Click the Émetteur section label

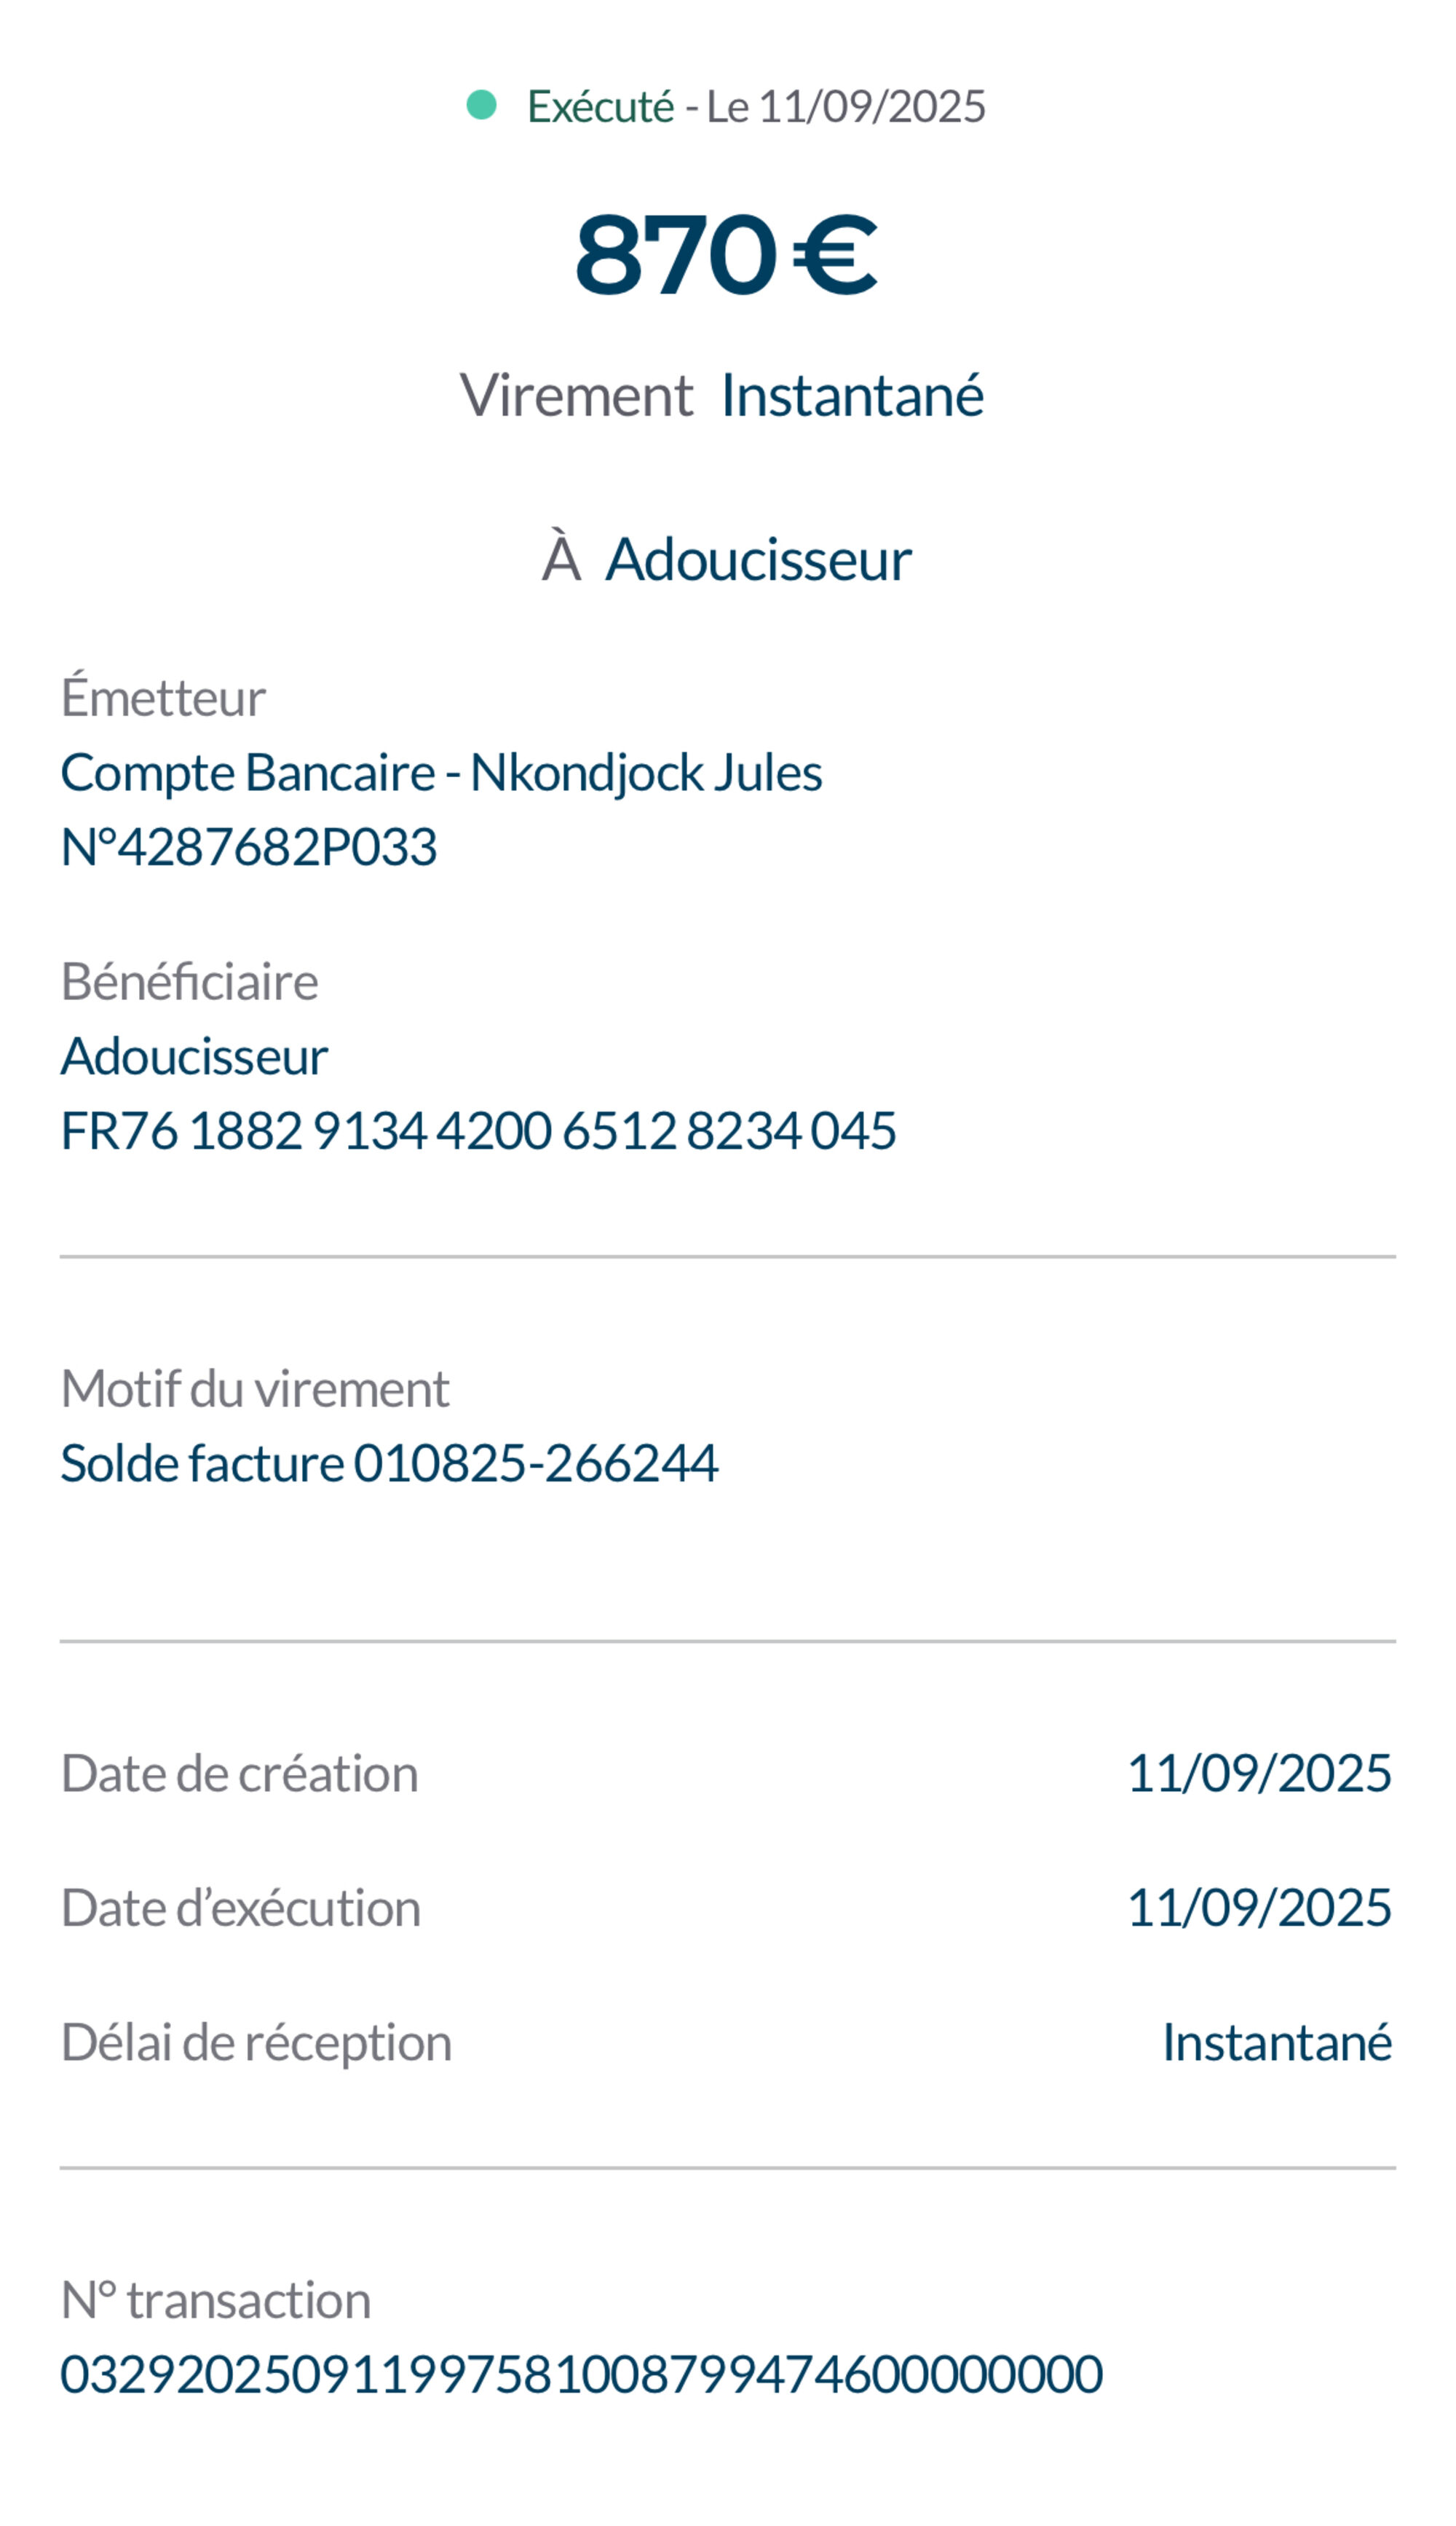163,697
